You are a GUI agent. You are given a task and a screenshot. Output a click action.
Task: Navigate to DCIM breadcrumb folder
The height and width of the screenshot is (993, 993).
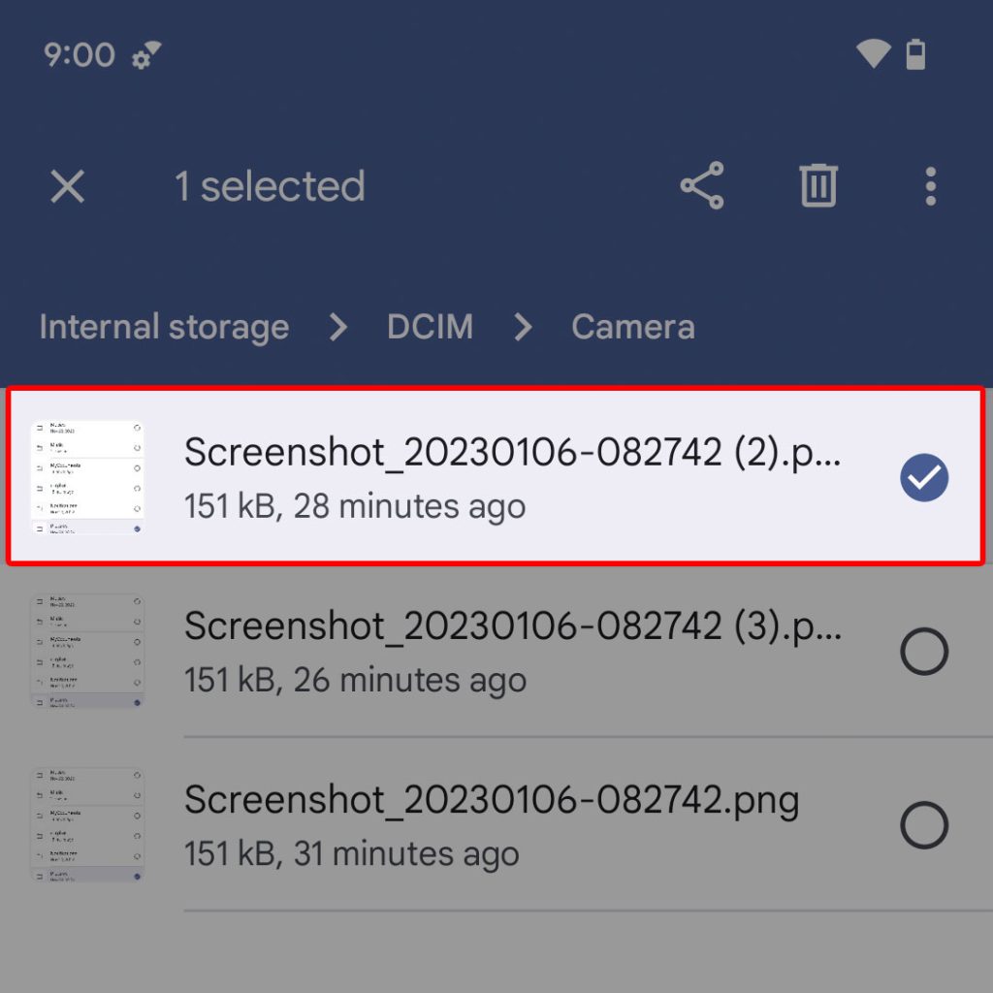tap(430, 327)
